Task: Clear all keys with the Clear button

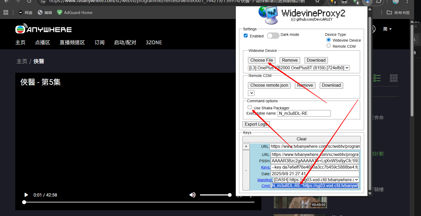Action: [x=302, y=139]
